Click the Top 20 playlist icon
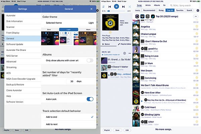This screenshot has width=201, height=134. point(153,16)
